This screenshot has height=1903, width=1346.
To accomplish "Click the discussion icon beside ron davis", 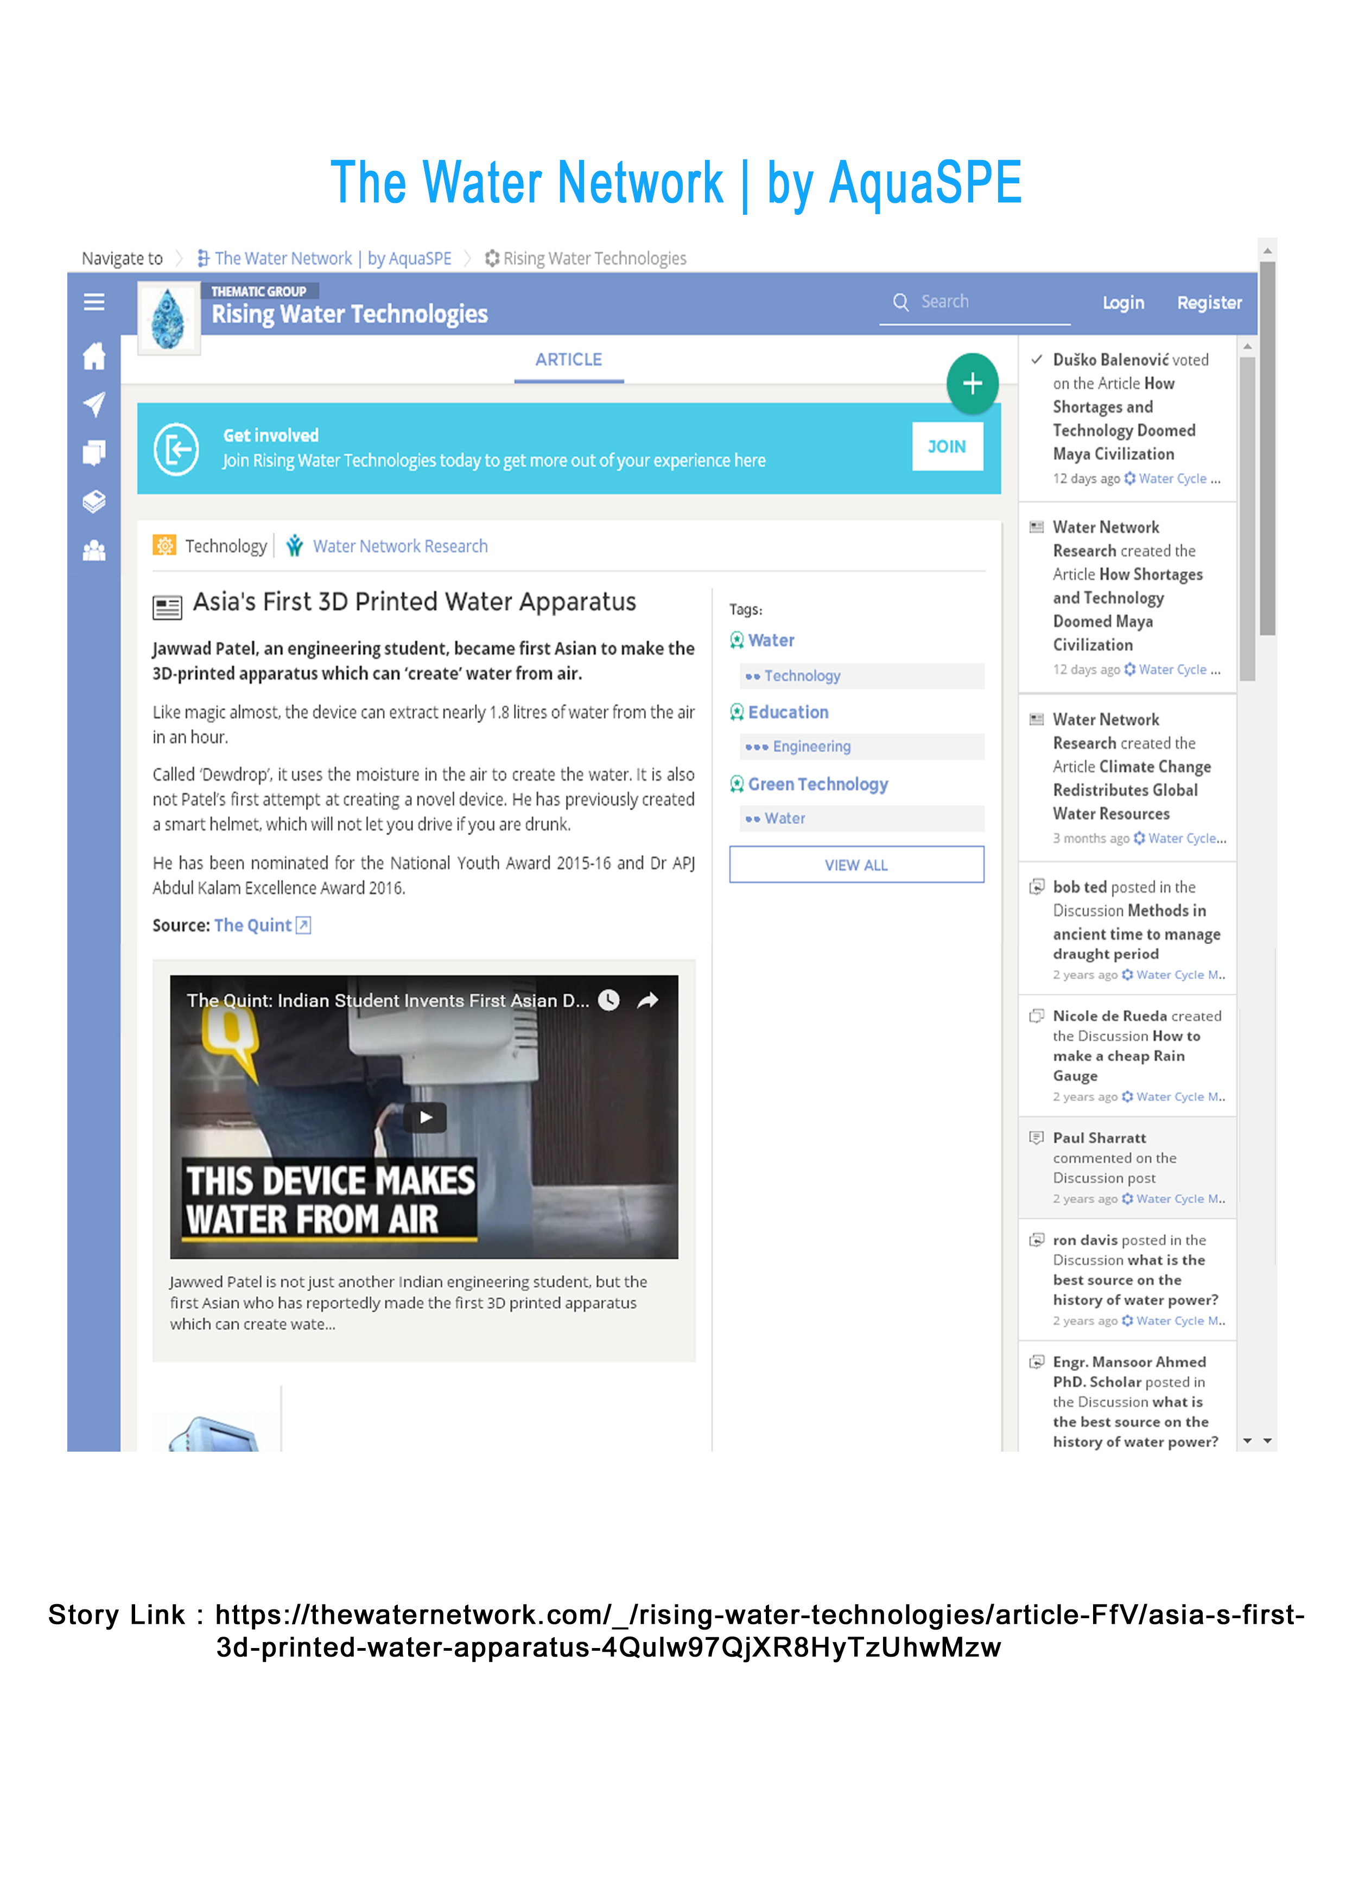I will [1036, 1240].
